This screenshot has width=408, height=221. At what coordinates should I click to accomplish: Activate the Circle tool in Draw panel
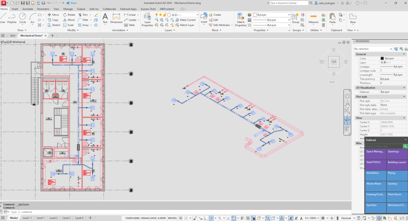click(x=23, y=18)
